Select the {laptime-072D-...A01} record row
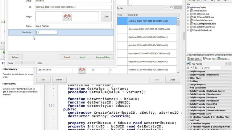 152,37
